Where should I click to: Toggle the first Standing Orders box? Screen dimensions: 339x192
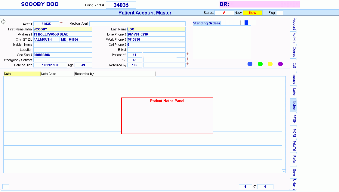[223, 23]
